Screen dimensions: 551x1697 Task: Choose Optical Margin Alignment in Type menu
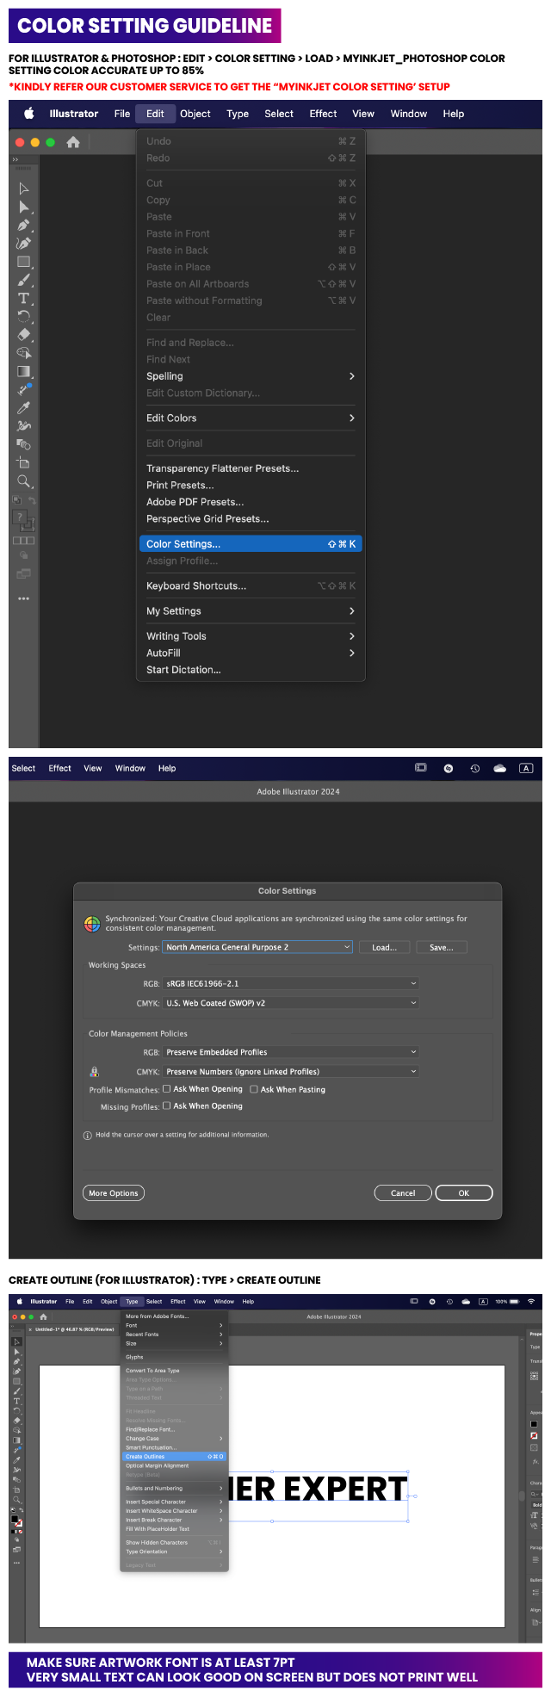click(x=174, y=1465)
